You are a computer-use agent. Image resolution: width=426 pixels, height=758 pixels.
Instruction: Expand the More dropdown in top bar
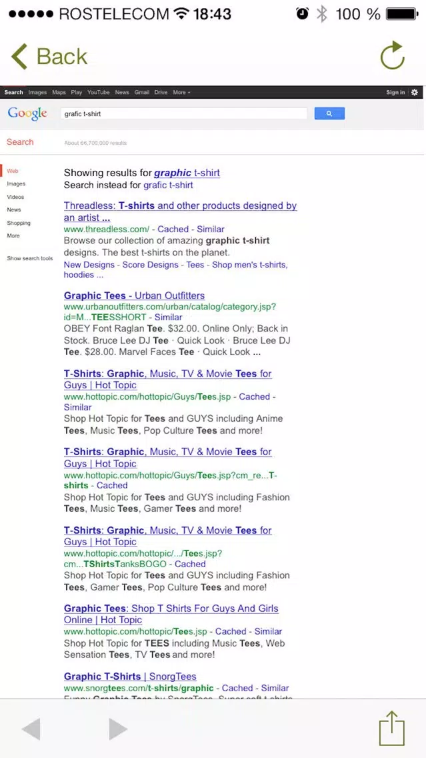(181, 92)
